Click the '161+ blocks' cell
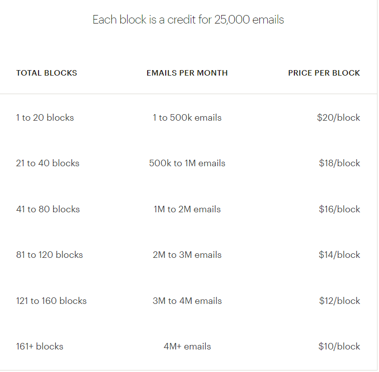Viewport: 379px width, 372px height. click(40, 346)
